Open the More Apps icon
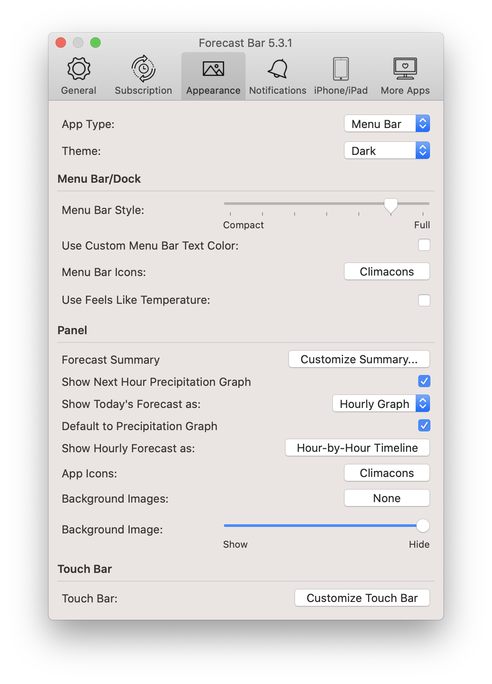The image size is (492, 684). point(405,74)
